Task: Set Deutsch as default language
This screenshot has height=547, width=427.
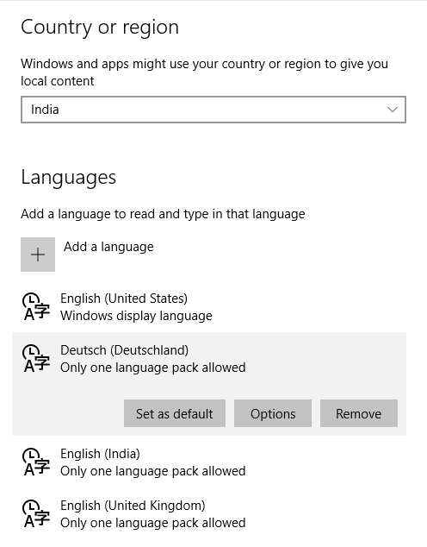Action: [175, 413]
